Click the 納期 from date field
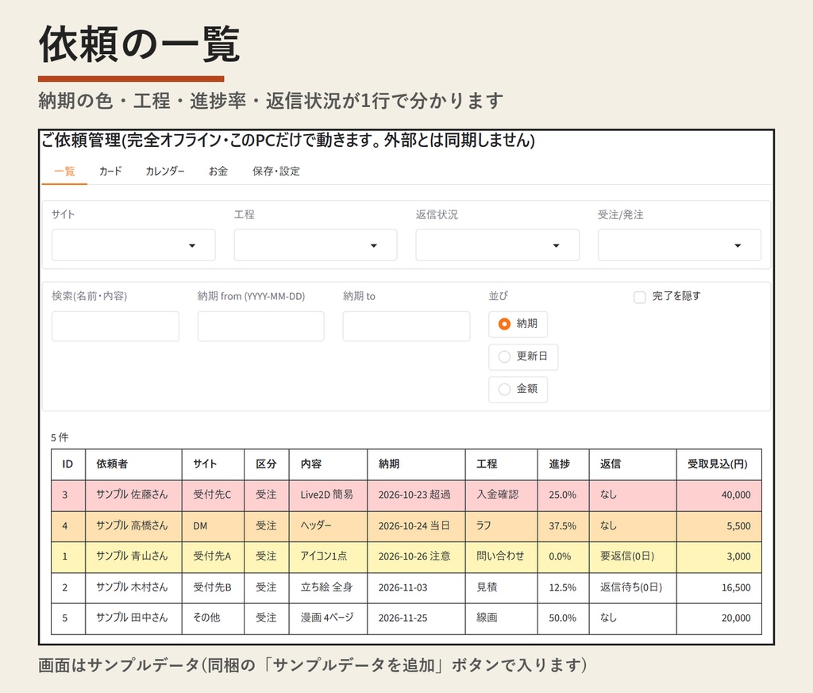 point(260,326)
